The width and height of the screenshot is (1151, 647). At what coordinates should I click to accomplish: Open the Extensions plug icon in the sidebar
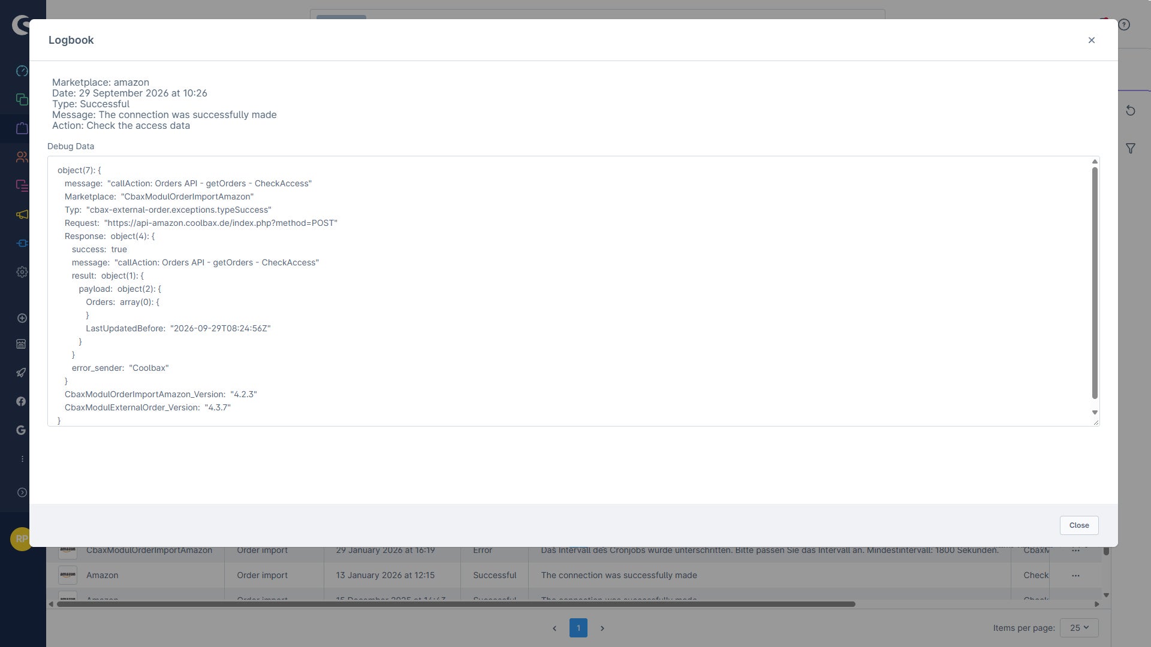pos(22,243)
